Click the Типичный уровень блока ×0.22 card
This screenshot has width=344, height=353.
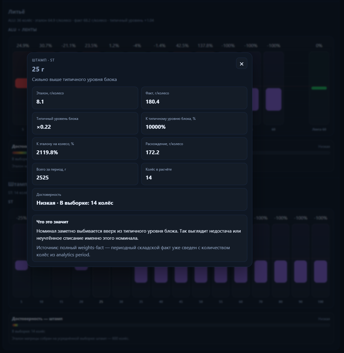(85, 123)
